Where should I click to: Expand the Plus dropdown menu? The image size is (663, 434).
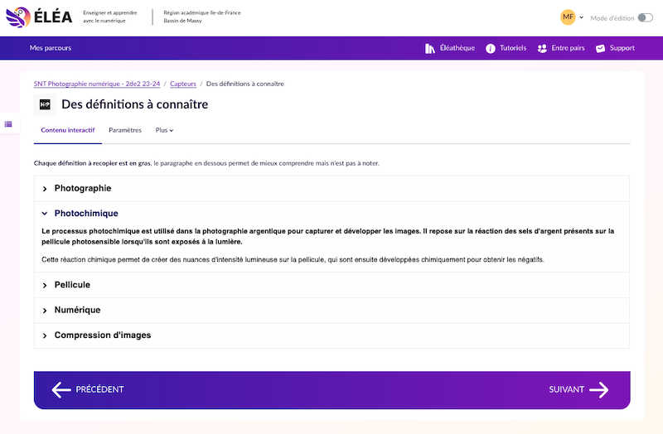pos(164,130)
